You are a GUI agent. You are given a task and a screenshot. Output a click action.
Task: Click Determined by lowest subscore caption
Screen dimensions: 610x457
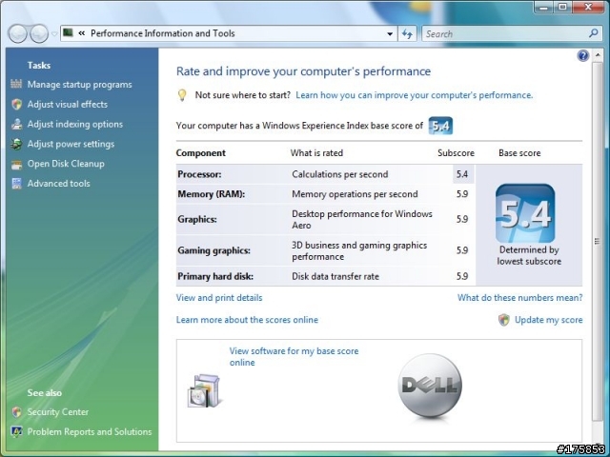pyautogui.click(x=529, y=255)
